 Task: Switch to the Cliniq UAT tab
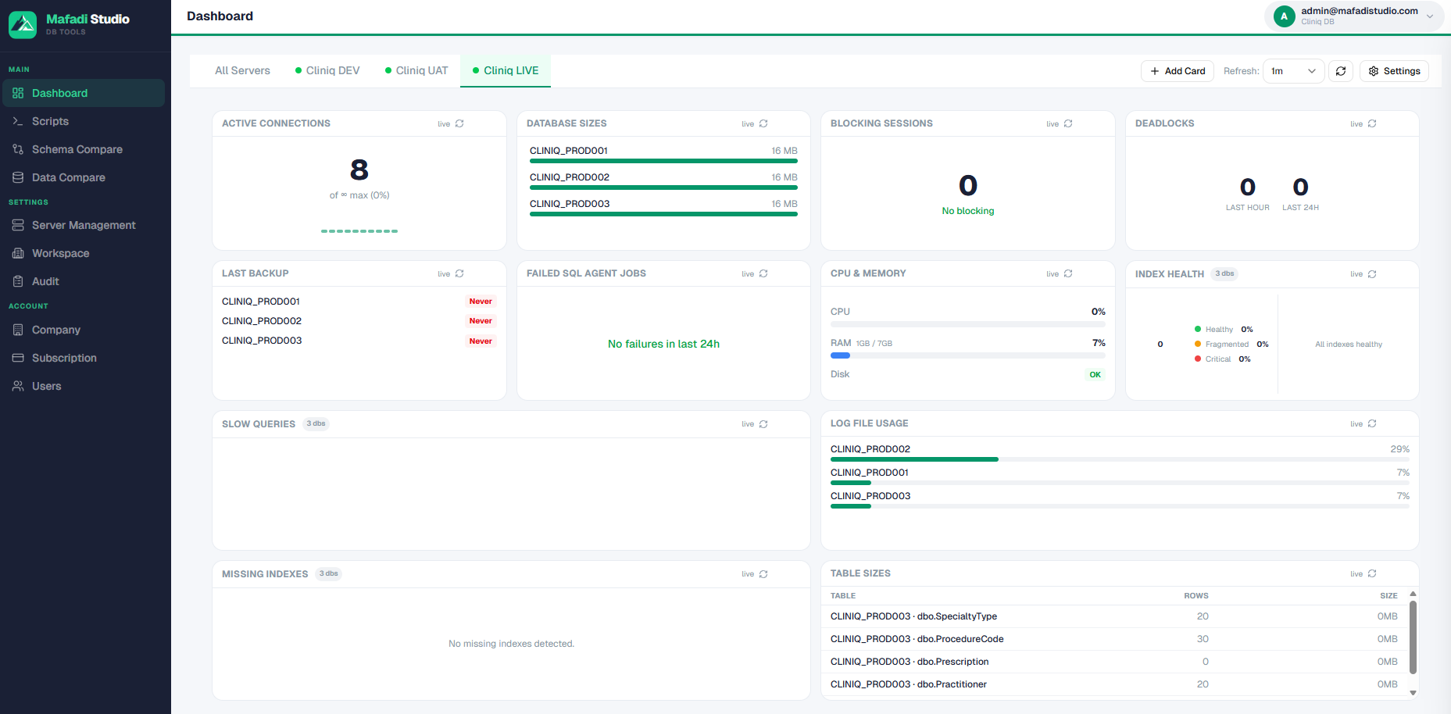[416, 70]
